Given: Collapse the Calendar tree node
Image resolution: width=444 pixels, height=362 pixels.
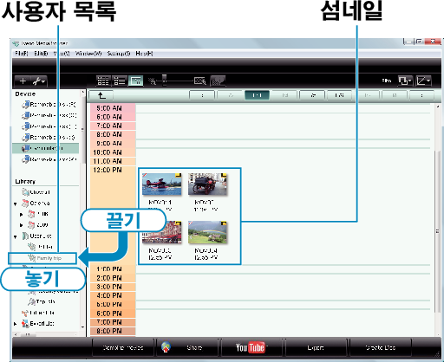Looking at the screenshot, I should [x=16, y=204].
